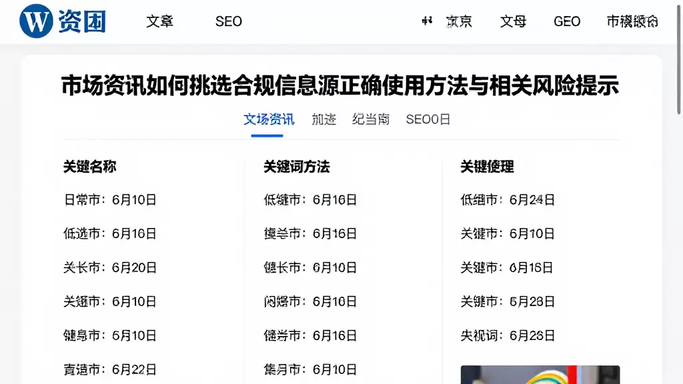Click the 关键名称 column heading
The image size is (683, 384).
click(90, 166)
